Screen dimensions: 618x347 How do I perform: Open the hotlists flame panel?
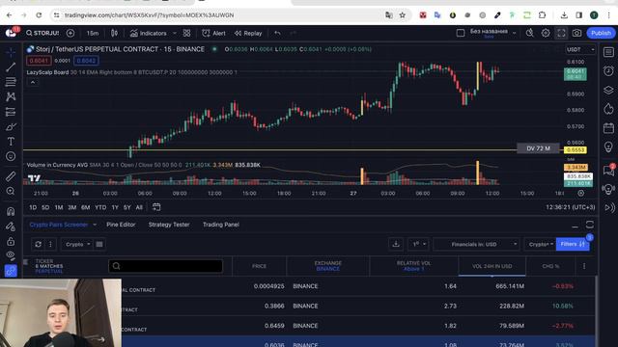pyautogui.click(x=608, y=109)
